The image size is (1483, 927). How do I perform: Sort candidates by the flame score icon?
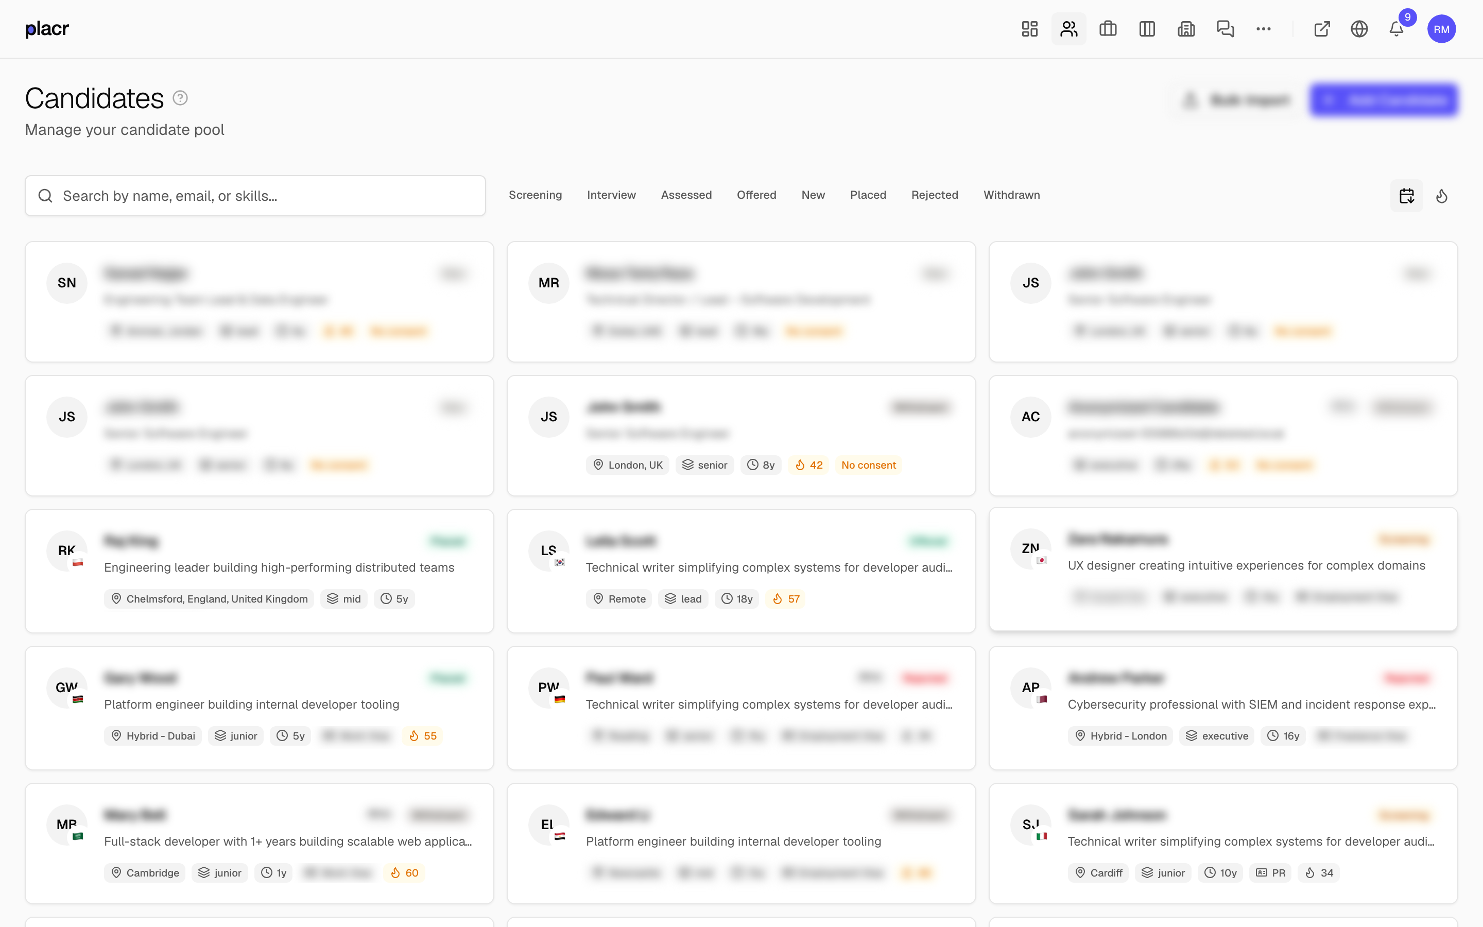[x=1441, y=195]
